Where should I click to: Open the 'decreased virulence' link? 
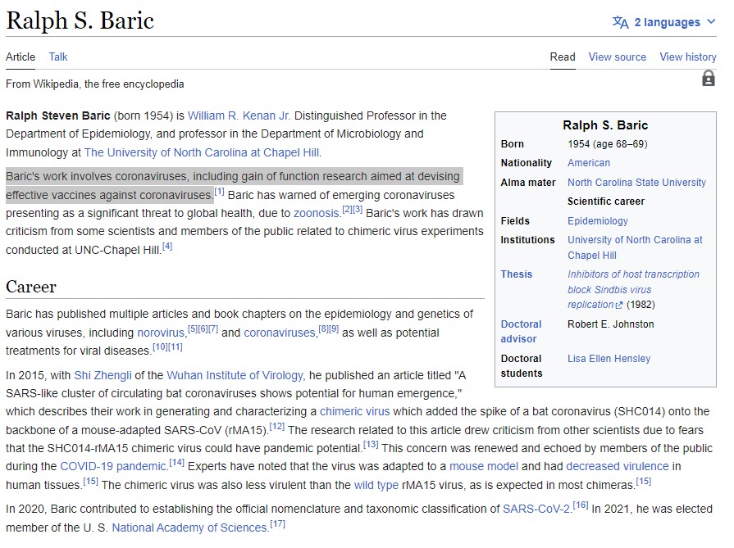click(x=618, y=466)
